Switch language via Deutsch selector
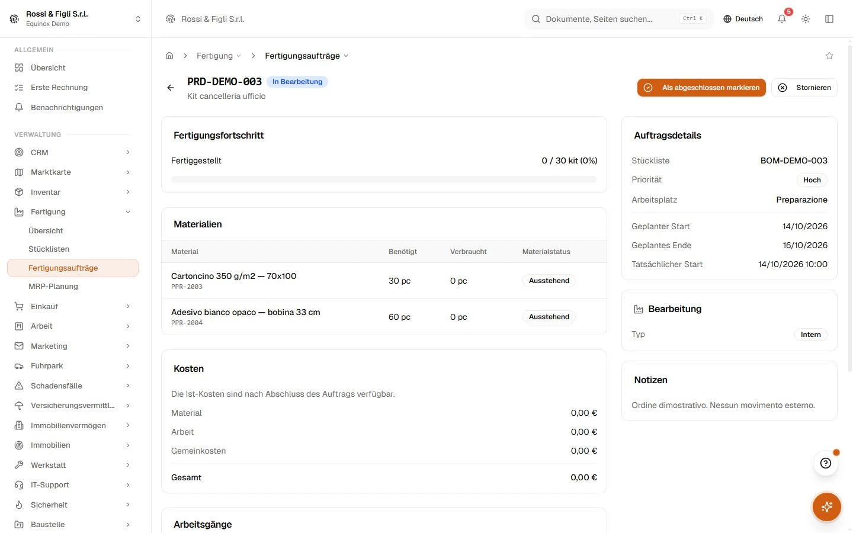The width and height of the screenshot is (853, 533). click(x=743, y=19)
